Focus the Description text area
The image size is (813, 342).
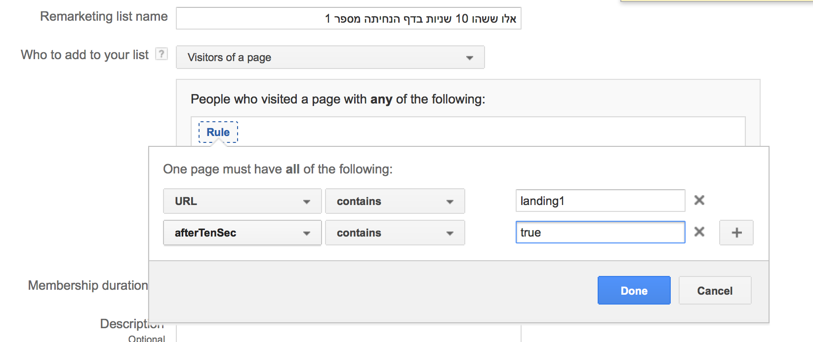[349, 333]
